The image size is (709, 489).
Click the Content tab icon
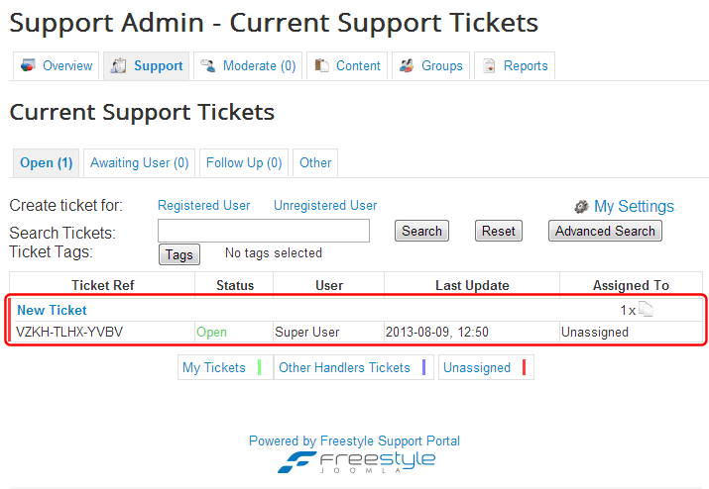click(321, 65)
